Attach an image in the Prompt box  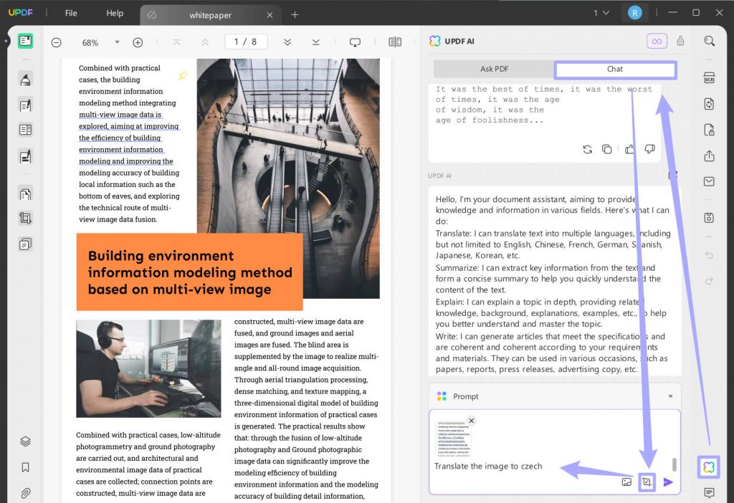click(x=625, y=482)
